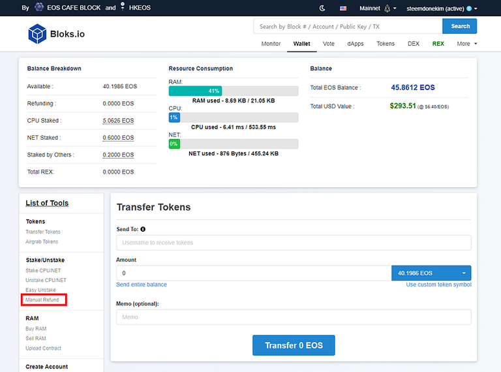Click the Bloks.io cube logo
This screenshot has width=501, height=372.
point(37,33)
